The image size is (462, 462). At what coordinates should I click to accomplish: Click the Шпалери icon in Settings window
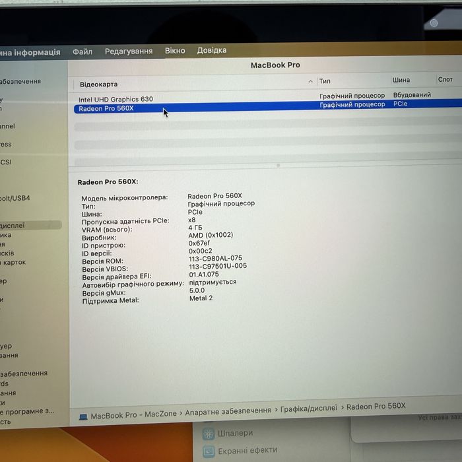coord(209,434)
